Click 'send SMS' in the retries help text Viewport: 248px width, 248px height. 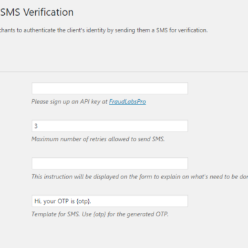tap(152, 139)
